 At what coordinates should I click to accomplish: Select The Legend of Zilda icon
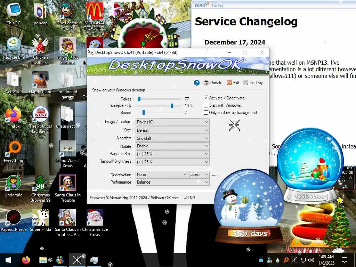pos(68,16)
